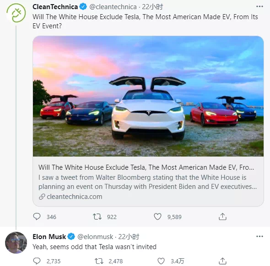Open CleanTechnica's green plug profile avatar
This screenshot has height=266, width=270.
pos(16,13)
